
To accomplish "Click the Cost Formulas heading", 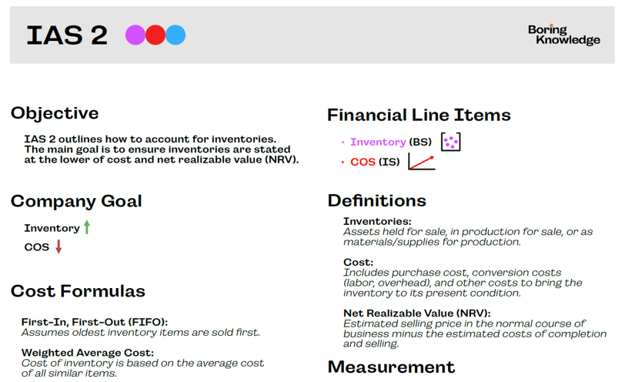I will click(x=78, y=291).
